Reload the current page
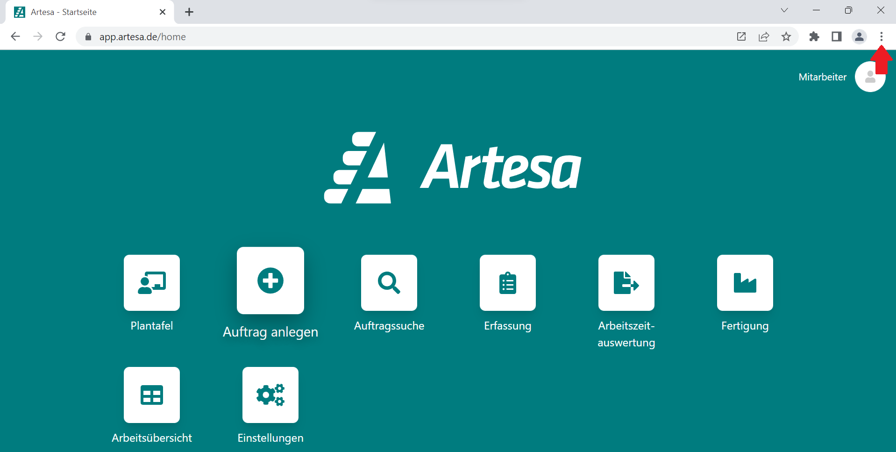 click(x=60, y=36)
